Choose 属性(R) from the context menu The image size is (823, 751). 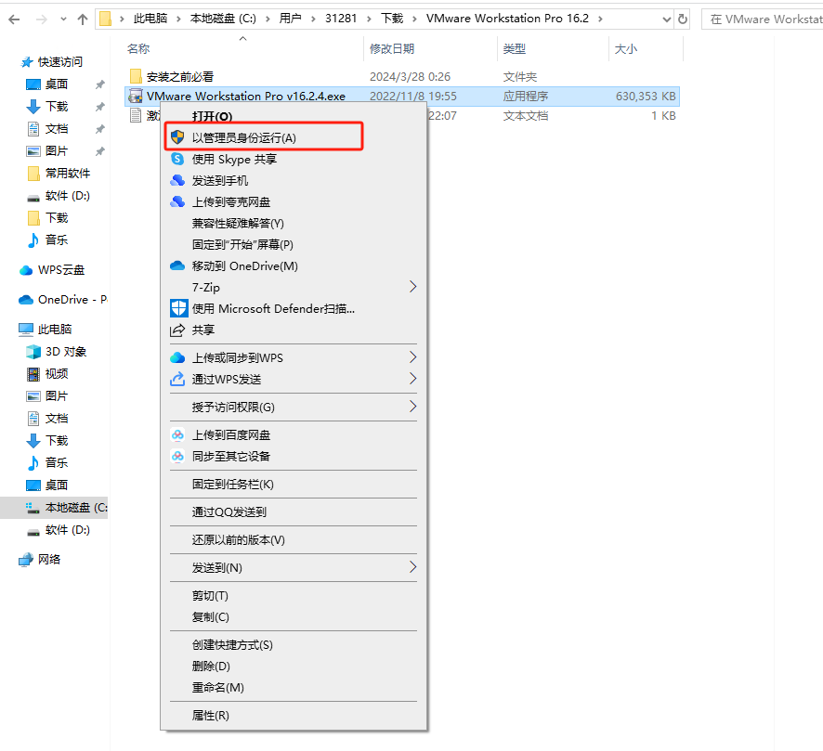(x=211, y=716)
